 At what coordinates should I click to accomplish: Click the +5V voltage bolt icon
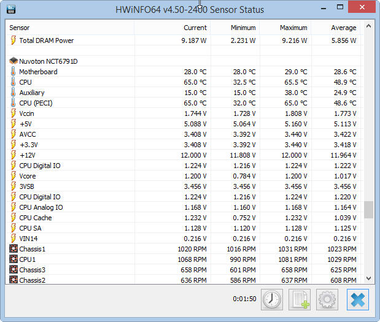14,123
